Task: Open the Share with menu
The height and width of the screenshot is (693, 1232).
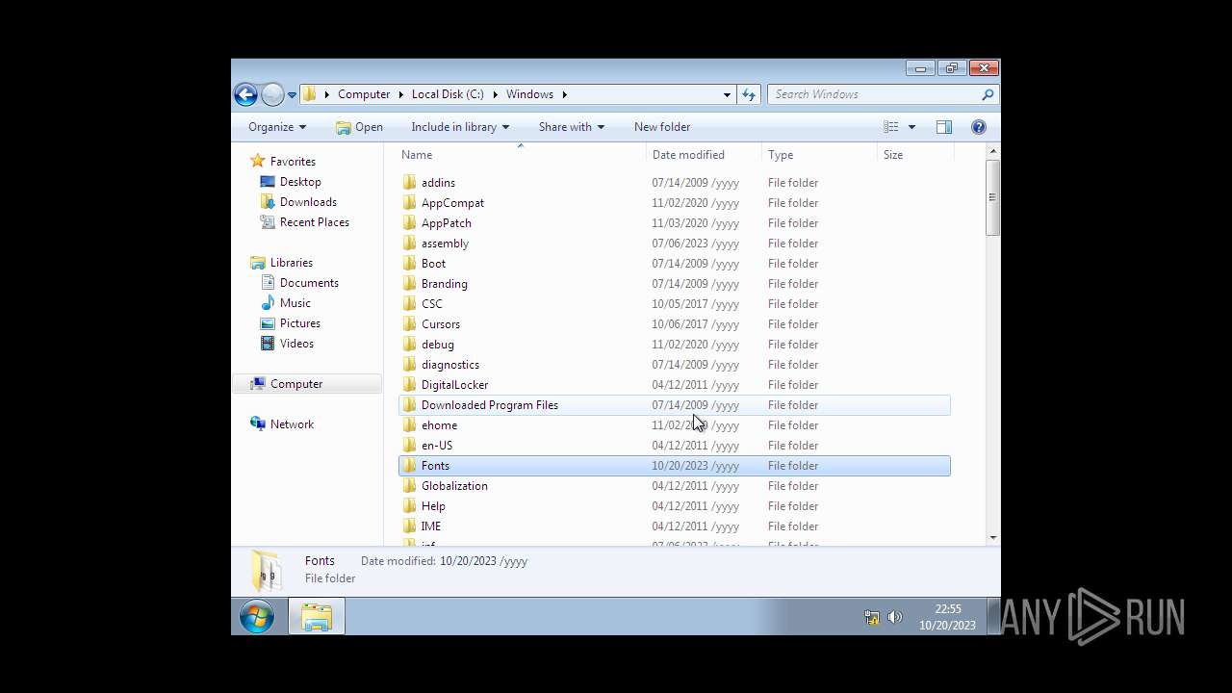Action: click(x=572, y=127)
